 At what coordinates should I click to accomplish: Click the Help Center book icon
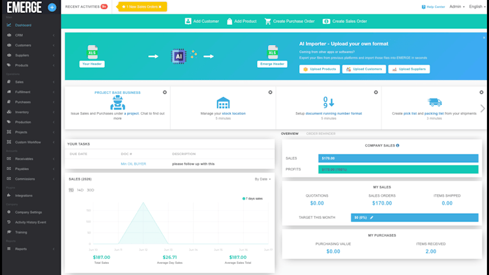point(424,7)
